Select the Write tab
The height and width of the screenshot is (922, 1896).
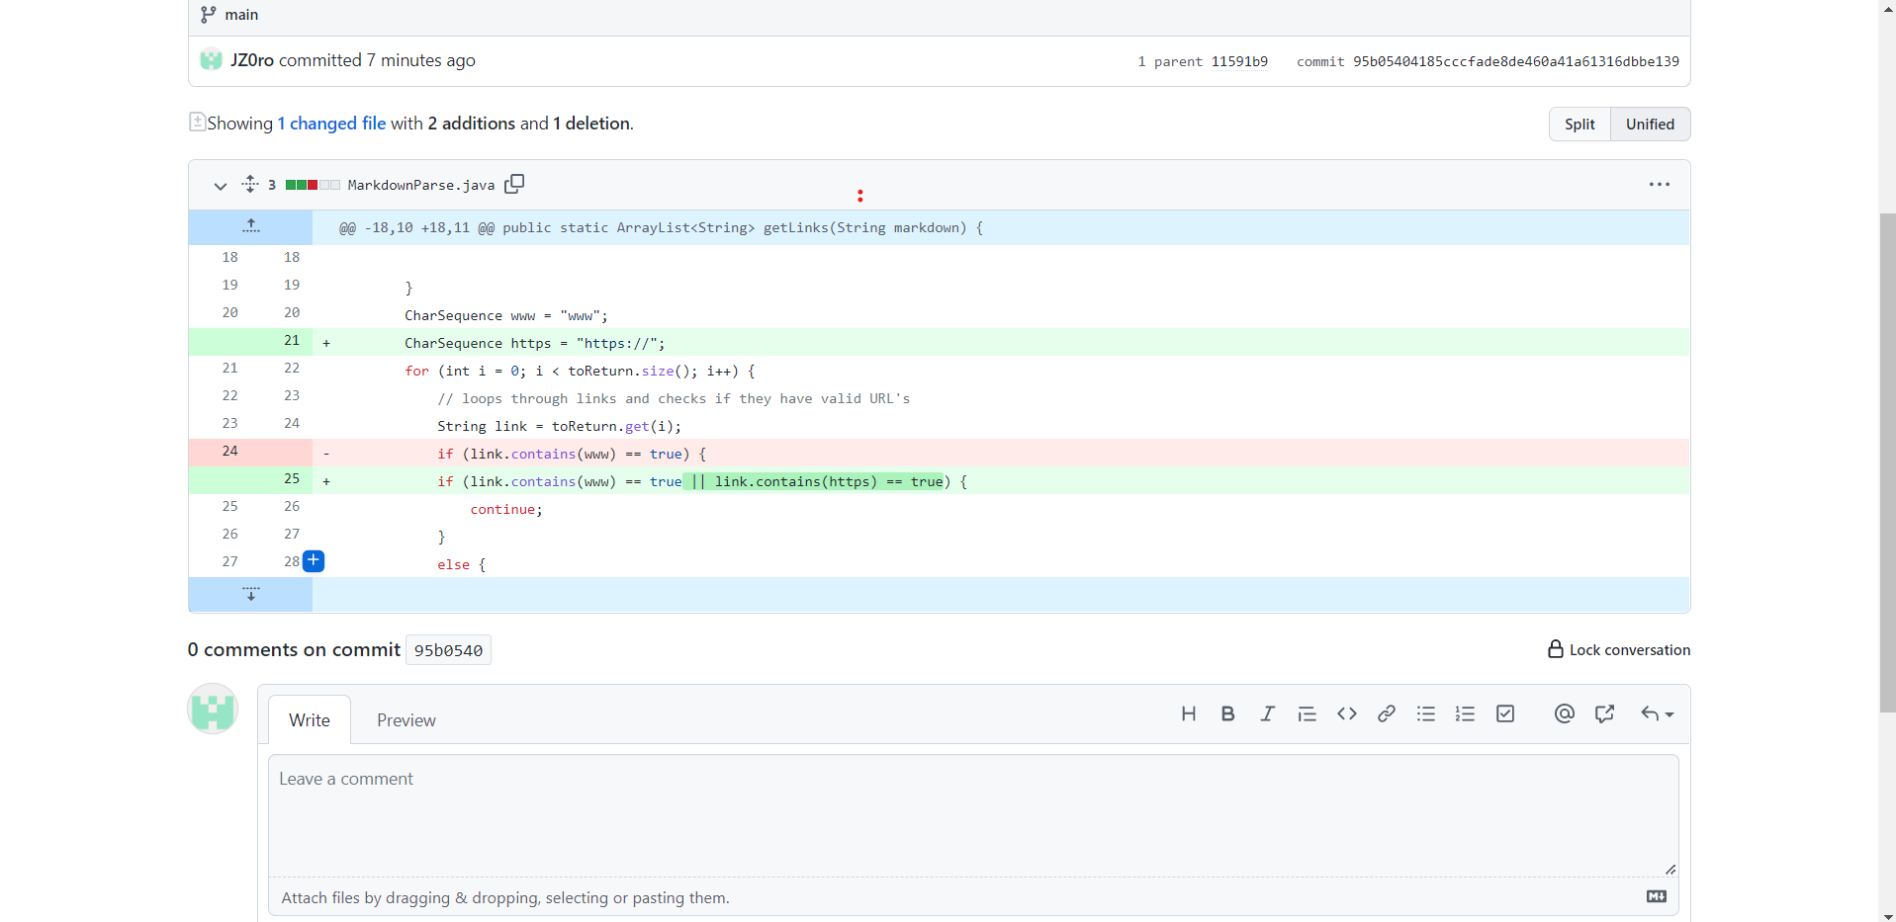(310, 720)
